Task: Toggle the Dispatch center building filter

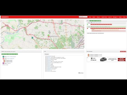Action: [10, 54]
